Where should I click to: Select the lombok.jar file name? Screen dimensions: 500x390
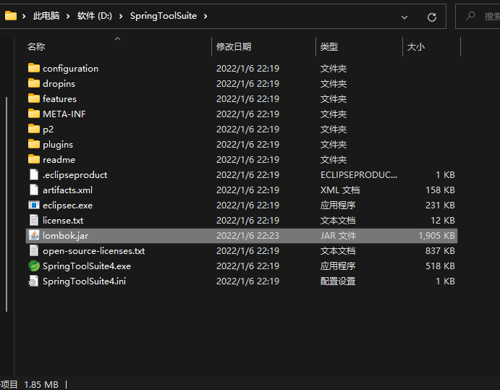(65, 236)
